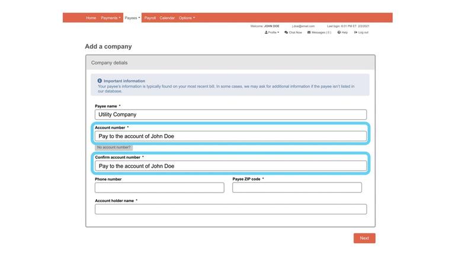This screenshot has width=455, height=256.
Task: Click the Add a company heading
Action: [x=108, y=46]
